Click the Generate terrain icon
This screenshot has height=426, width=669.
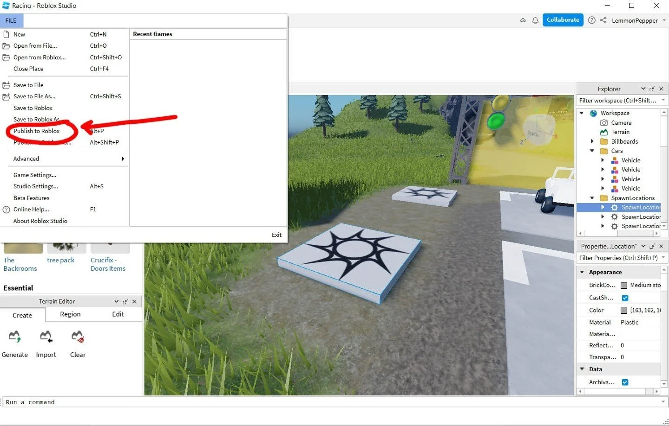15,337
